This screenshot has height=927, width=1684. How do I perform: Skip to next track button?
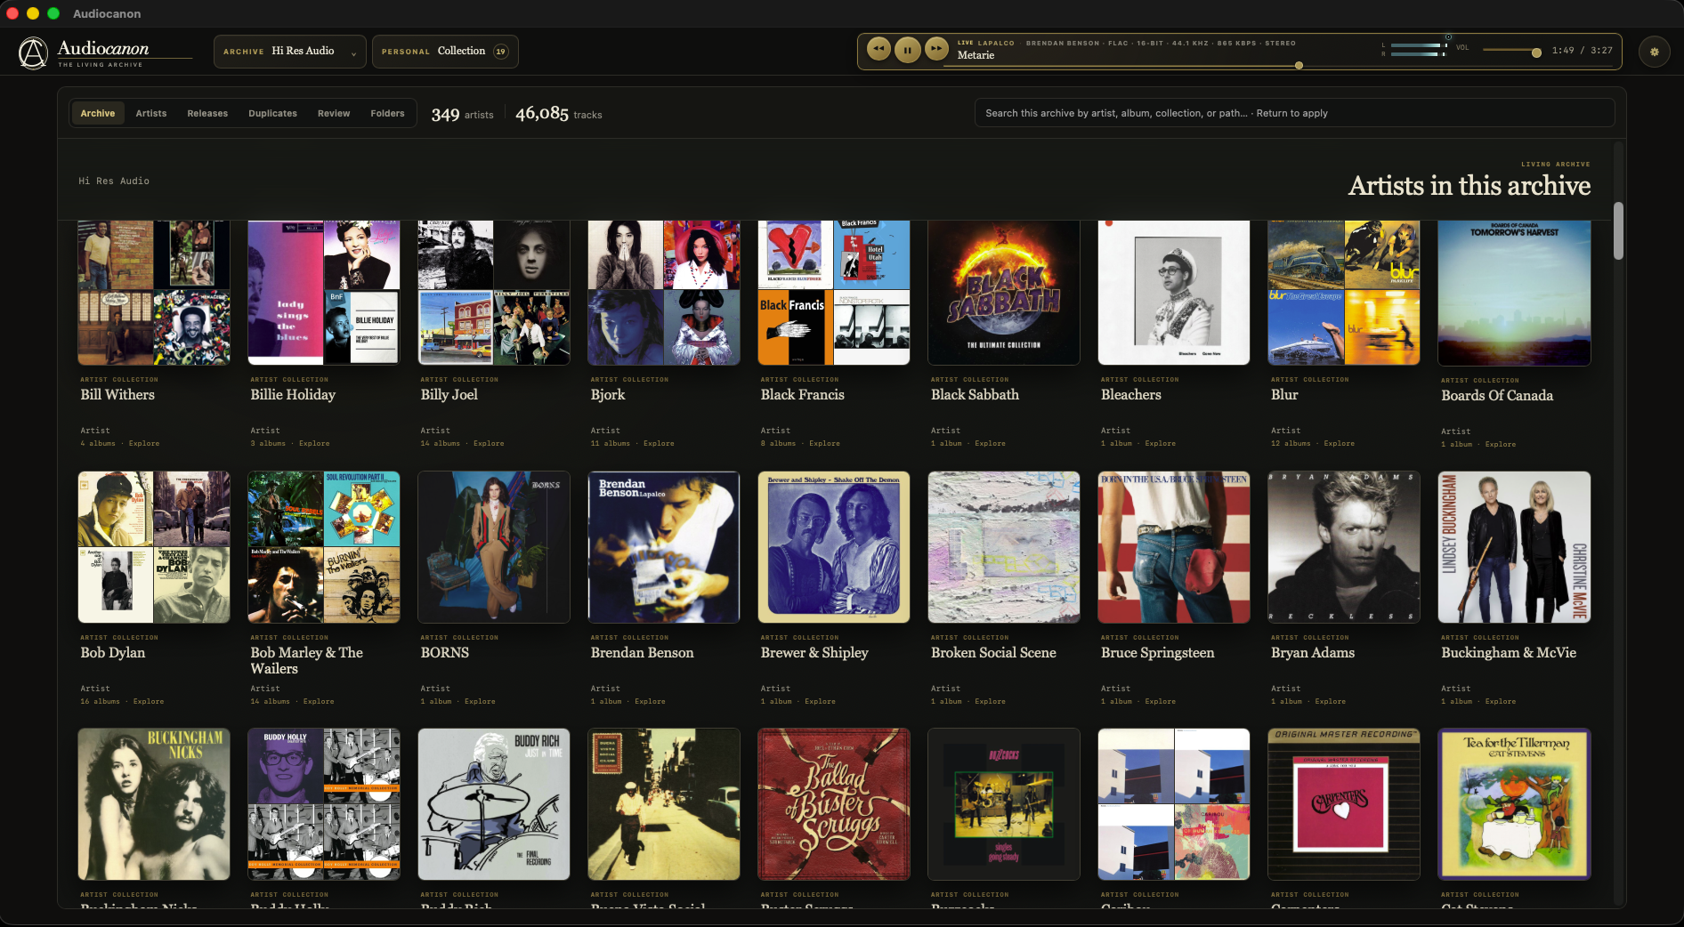(x=936, y=49)
